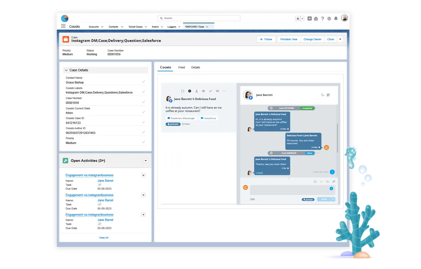Screen dimensions: 421x269
Task: Toggle the first activity Task checkbox
Action: (99, 185)
